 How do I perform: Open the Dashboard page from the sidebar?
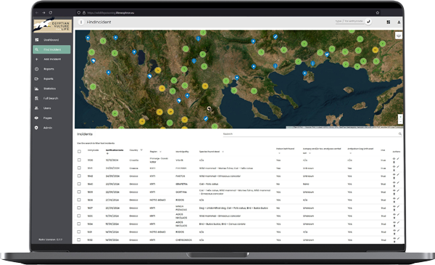pos(51,40)
